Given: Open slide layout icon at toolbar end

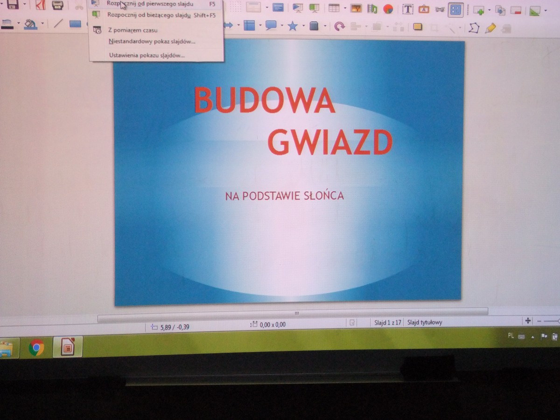Looking at the screenshot, I should [x=535, y=11].
